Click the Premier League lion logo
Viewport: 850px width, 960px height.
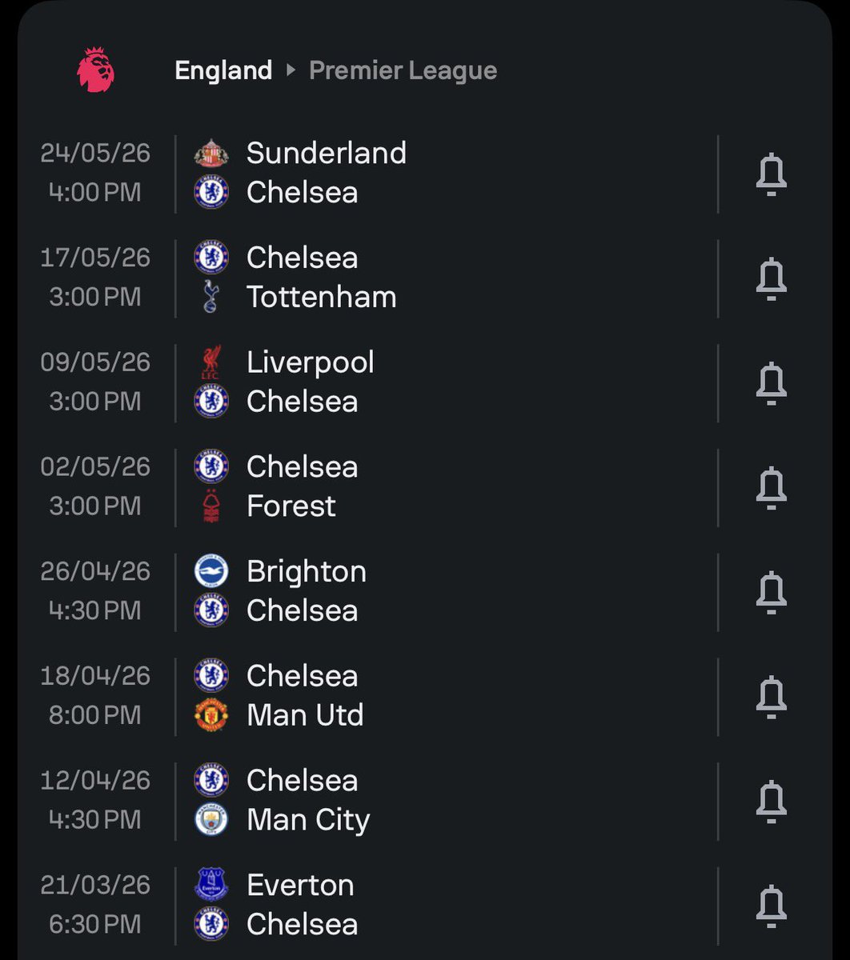tap(96, 70)
